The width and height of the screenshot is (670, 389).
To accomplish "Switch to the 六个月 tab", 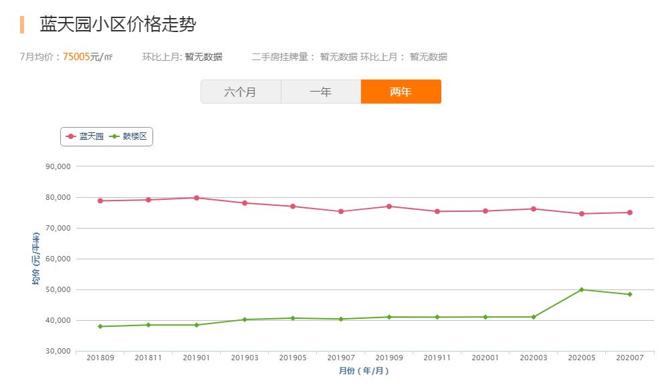I will coord(241,92).
